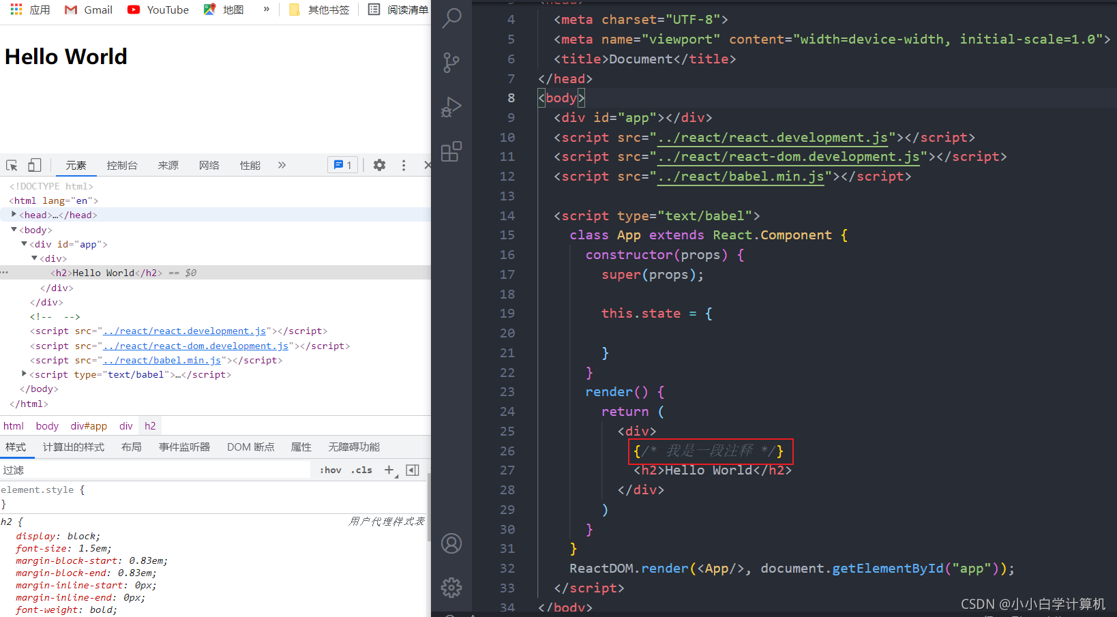
Task: Switch to the 样式 Styles pane tab
Action: [x=16, y=447]
